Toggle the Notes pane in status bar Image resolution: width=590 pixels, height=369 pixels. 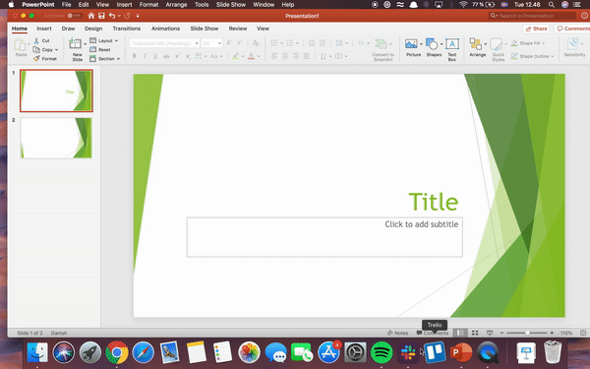click(x=397, y=333)
